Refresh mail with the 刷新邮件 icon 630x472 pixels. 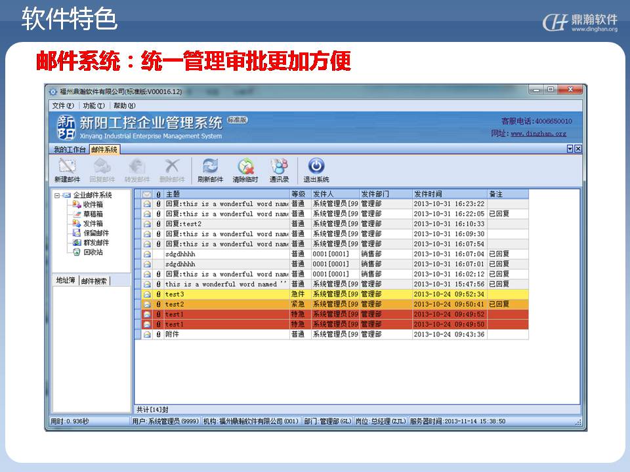[x=210, y=165]
